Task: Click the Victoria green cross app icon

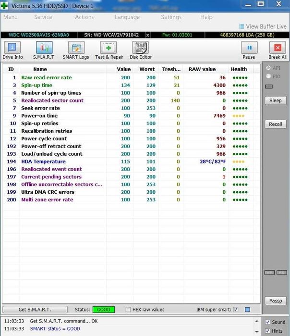Action: [4, 6]
